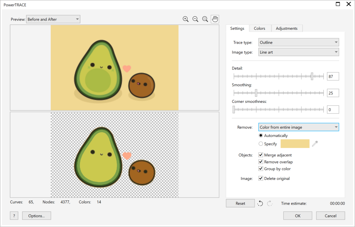Image resolution: width=355 pixels, height=227 pixels.
Task: Click the Corner smoothness slider handle
Action: (x=234, y=110)
